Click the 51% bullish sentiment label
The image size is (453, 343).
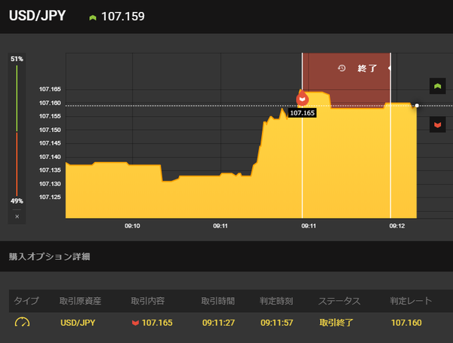click(x=17, y=59)
